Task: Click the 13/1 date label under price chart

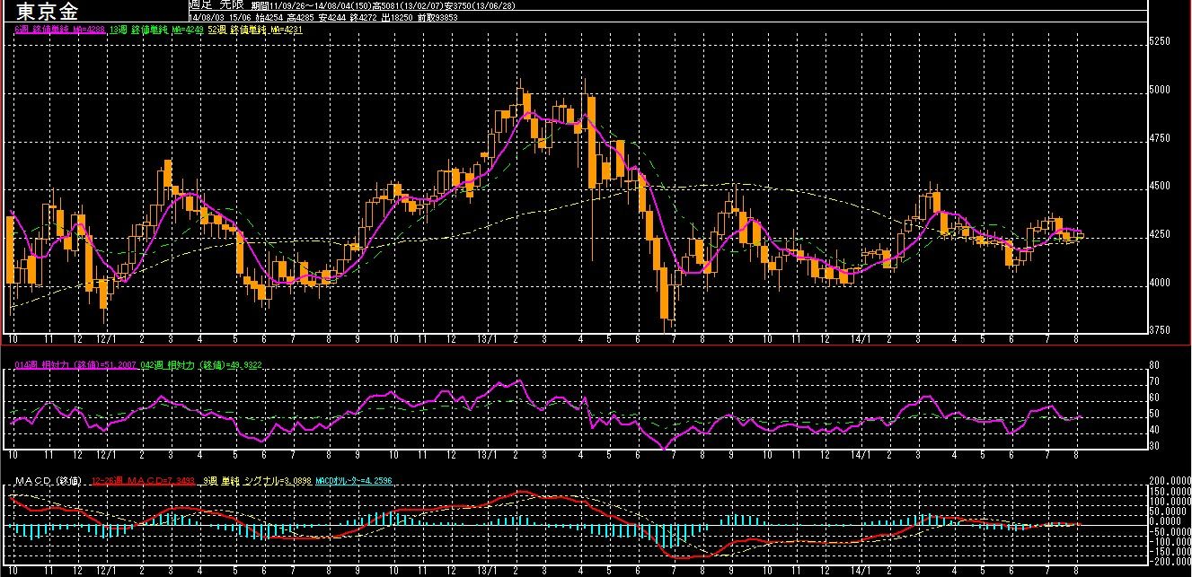Action: pyautogui.click(x=487, y=340)
